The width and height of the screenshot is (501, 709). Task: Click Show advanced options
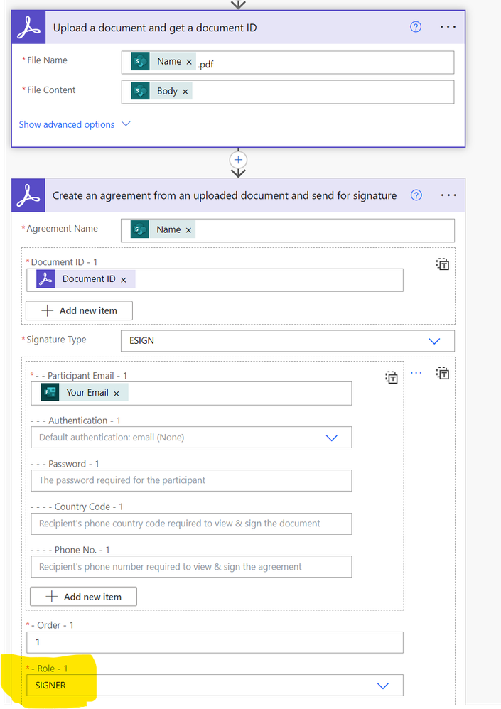66,124
